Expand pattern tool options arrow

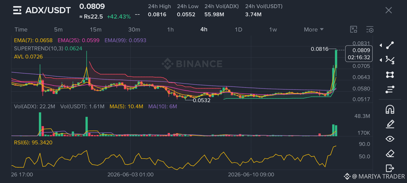pyautogui.click(x=381, y=60)
